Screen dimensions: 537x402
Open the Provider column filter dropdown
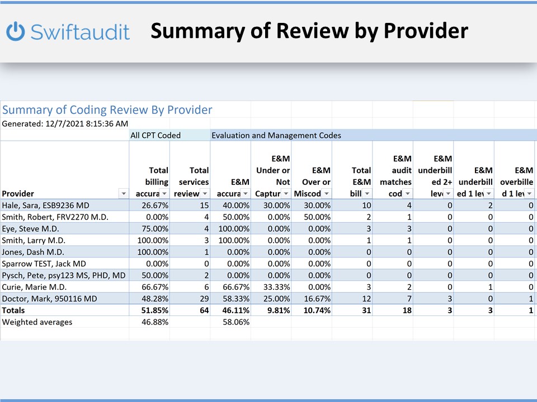pos(123,193)
